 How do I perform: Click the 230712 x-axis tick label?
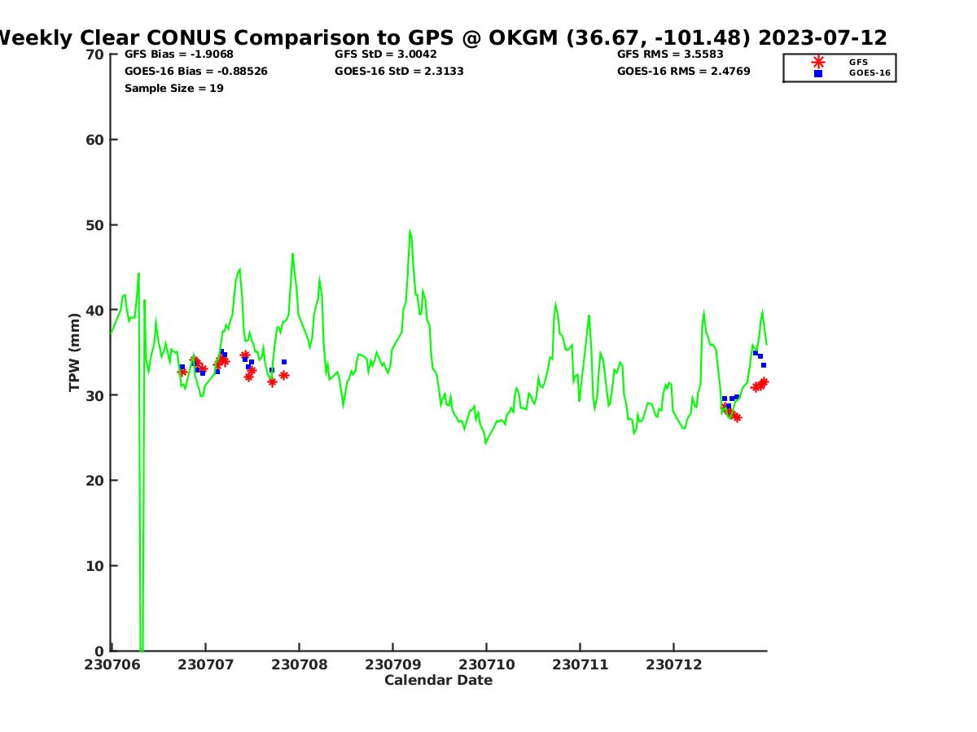[673, 664]
